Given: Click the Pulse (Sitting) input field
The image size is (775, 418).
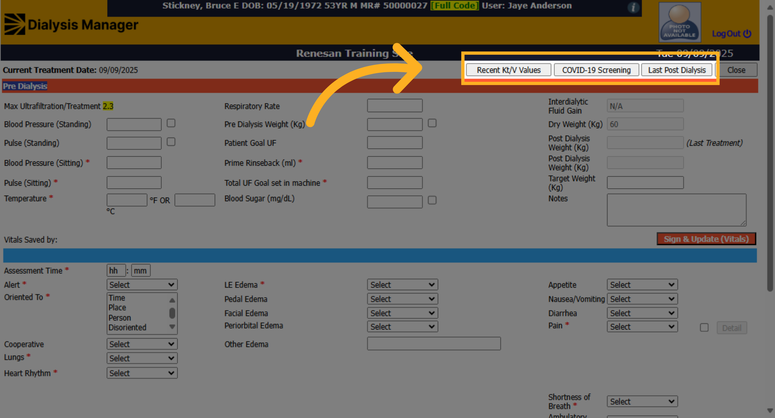Looking at the screenshot, I should [134, 182].
